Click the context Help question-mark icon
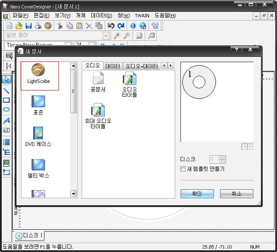This screenshot has height=252, width=277. 143,26
